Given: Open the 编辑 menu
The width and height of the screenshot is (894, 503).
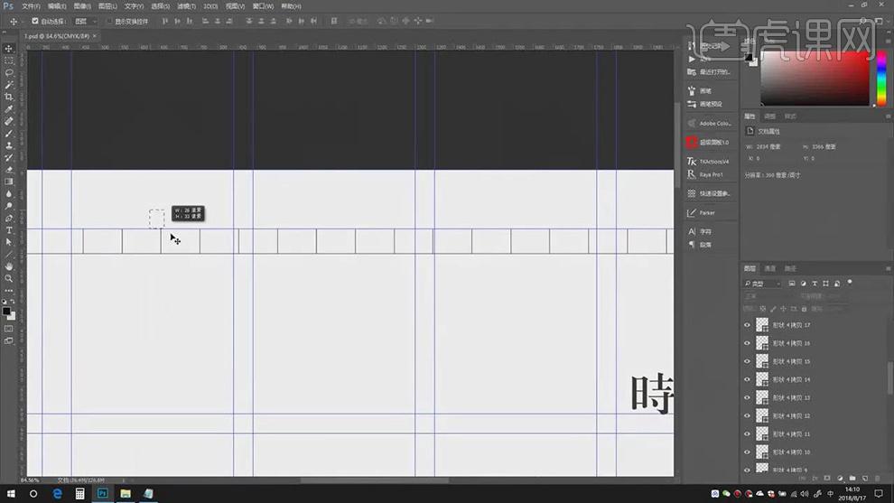Looking at the screenshot, I should [x=57, y=6].
